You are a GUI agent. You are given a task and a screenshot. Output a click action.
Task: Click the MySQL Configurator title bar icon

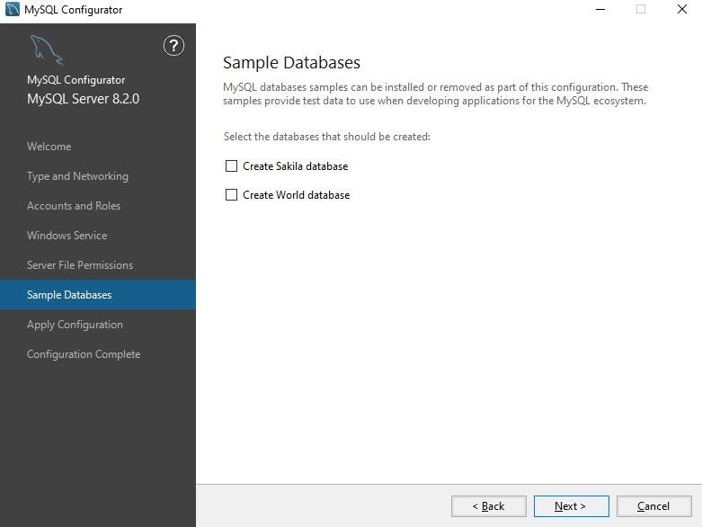(x=12, y=9)
